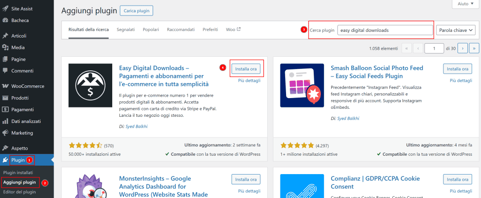Switch to Risultati della ricerca tab
Viewport: 481px width, 198px height.
click(x=88, y=30)
